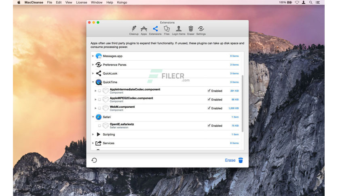Open the Files toolbar section
Image resolution: width=338 pixels, height=196 pixels.
tap(167, 30)
